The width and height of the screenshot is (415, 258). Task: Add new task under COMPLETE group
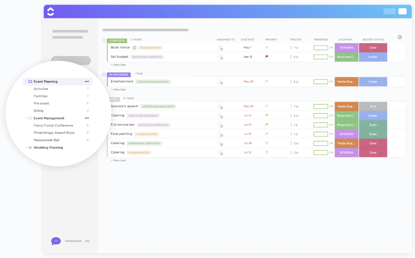118,65
